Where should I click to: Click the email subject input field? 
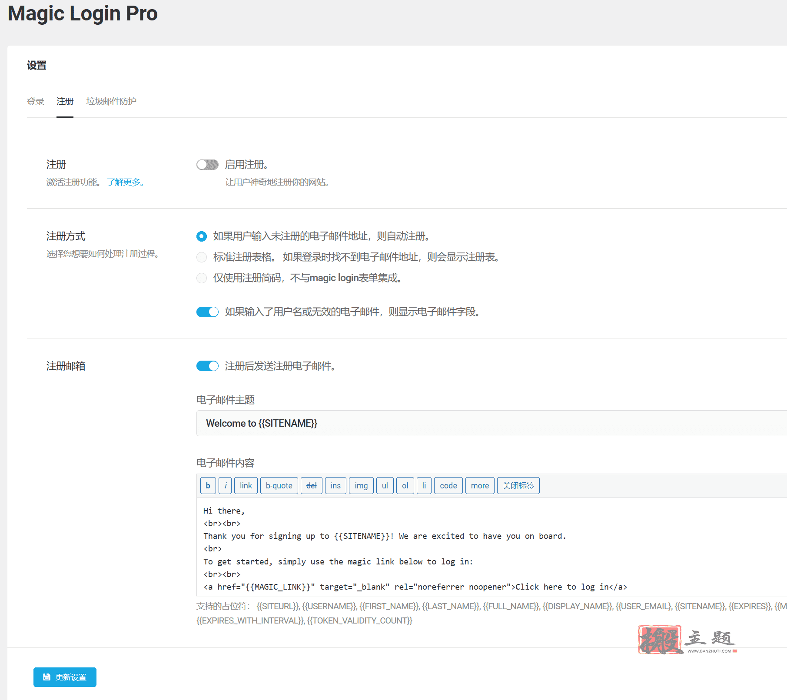pyautogui.click(x=491, y=423)
